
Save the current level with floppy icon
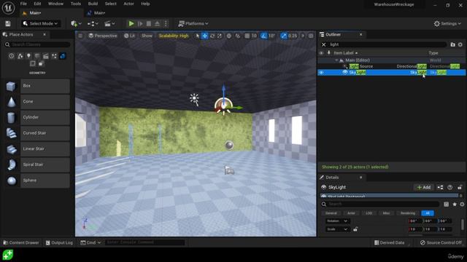[8, 24]
